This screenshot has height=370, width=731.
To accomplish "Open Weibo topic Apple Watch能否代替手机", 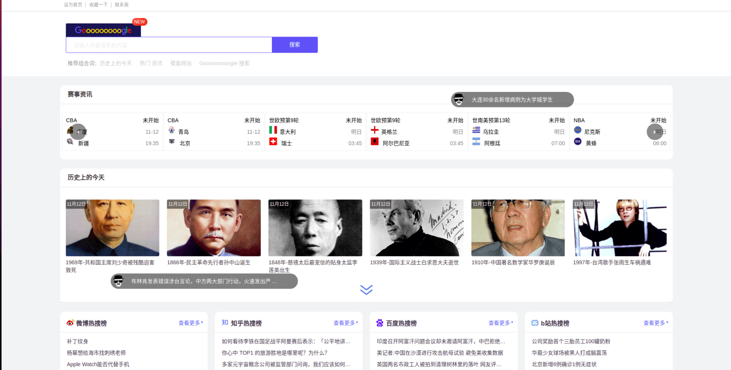I will [98, 364].
